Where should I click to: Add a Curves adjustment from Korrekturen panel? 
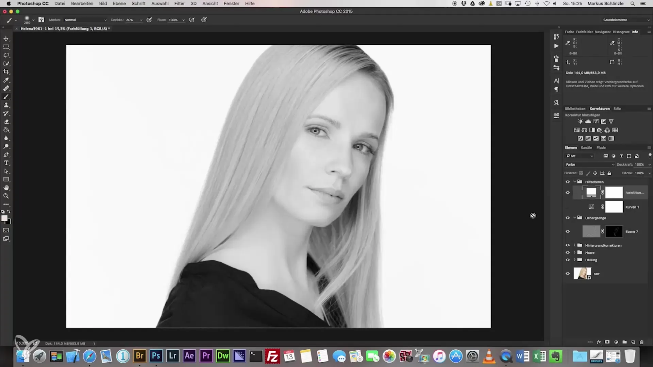click(596, 121)
